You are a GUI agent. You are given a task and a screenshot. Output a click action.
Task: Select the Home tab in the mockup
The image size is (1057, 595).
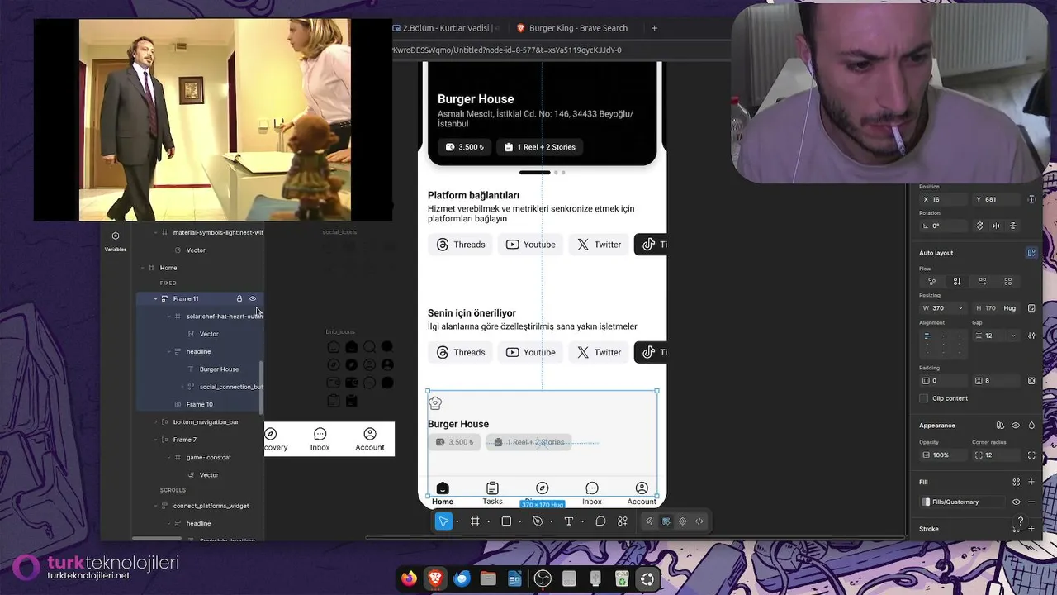pyautogui.click(x=443, y=493)
